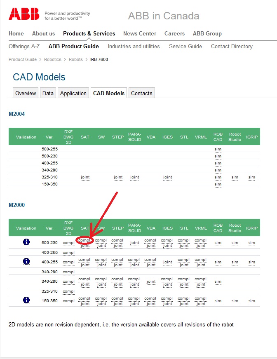Image resolution: width=277 pixels, height=359 pixels.
Task: Click Product Guide breadcrumb
Action: tap(23, 59)
